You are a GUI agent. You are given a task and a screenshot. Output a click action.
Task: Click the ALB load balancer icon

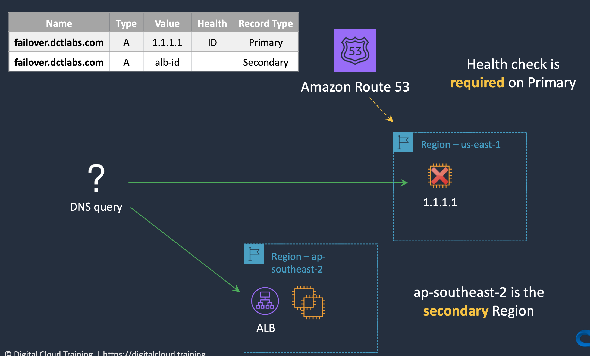pyautogui.click(x=265, y=301)
